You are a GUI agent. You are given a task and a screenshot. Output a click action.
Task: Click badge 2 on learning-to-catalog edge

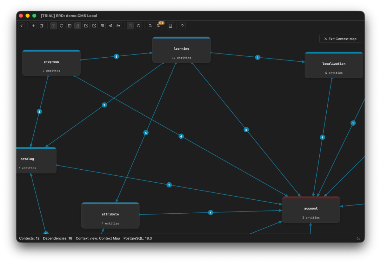(104, 105)
